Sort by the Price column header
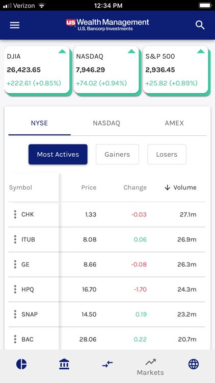The height and width of the screenshot is (383, 215). (x=89, y=187)
